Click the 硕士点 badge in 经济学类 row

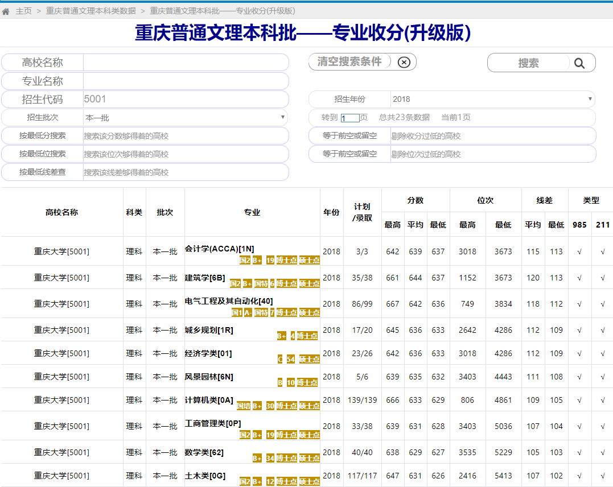pyautogui.click(x=309, y=360)
